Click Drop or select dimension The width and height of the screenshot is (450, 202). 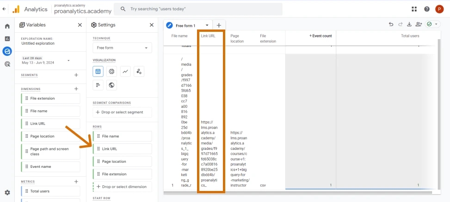pyautogui.click(x=122, y=186)
